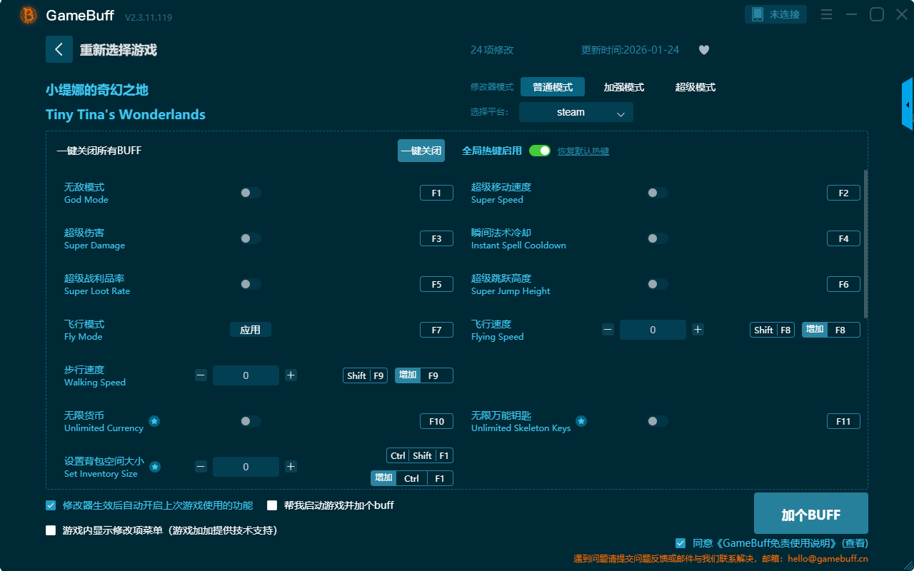Screen dimensions: 914x571
Task: Click the phone connection status icon
Action: click(x=757, y=14)
